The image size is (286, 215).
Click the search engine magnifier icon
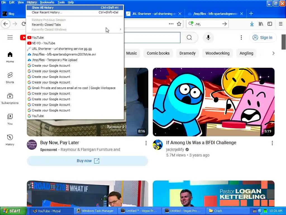pyautogui.click(x=191, y=24)
